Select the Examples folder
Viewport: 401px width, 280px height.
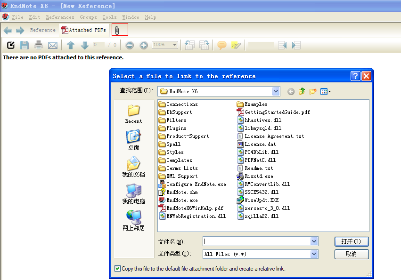[252, 104]
